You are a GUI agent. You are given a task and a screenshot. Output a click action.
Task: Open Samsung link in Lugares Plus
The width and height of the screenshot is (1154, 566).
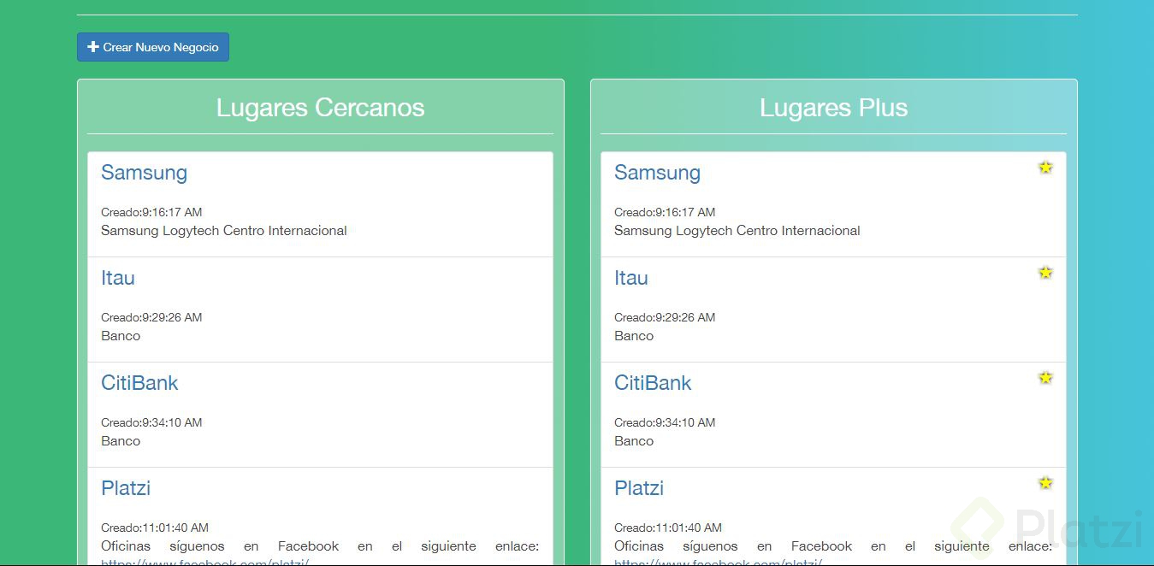[x=657, y=173]
